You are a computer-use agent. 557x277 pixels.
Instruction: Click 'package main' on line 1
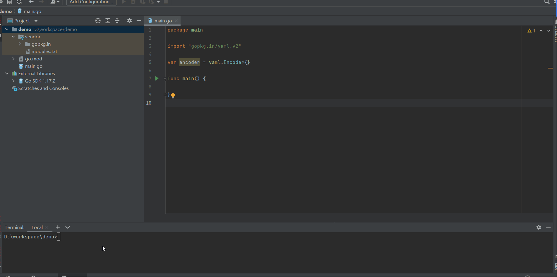point(185,30)
